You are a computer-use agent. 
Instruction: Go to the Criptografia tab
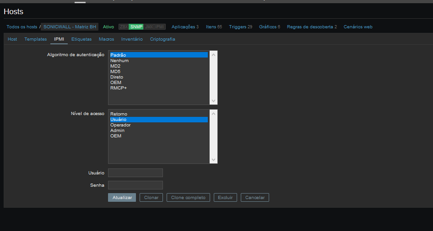pos(162,39)
